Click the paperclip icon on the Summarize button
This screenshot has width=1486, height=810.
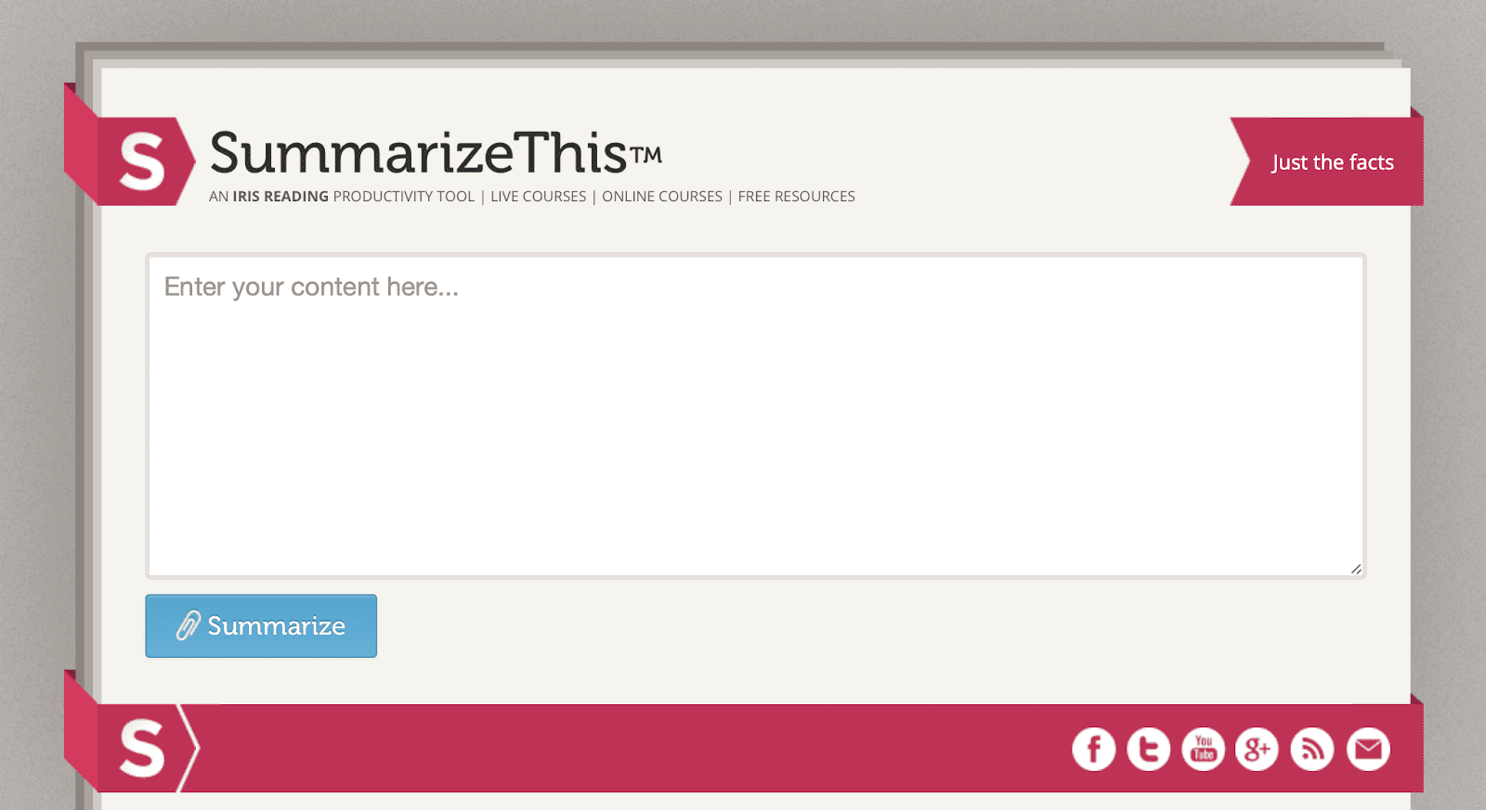click(189, 625)
